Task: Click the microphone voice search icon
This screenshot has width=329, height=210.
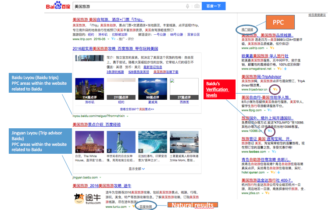Action: point(188,6)
